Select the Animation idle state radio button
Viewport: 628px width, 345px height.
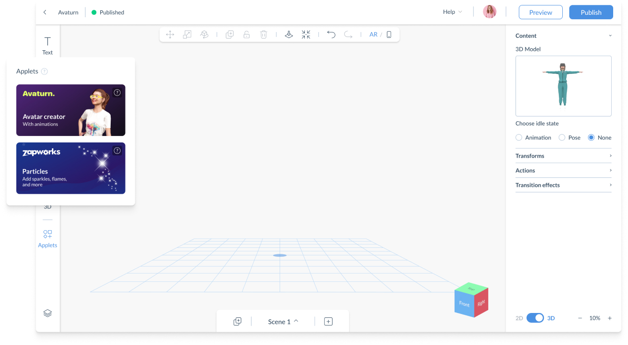coord(519,138)
